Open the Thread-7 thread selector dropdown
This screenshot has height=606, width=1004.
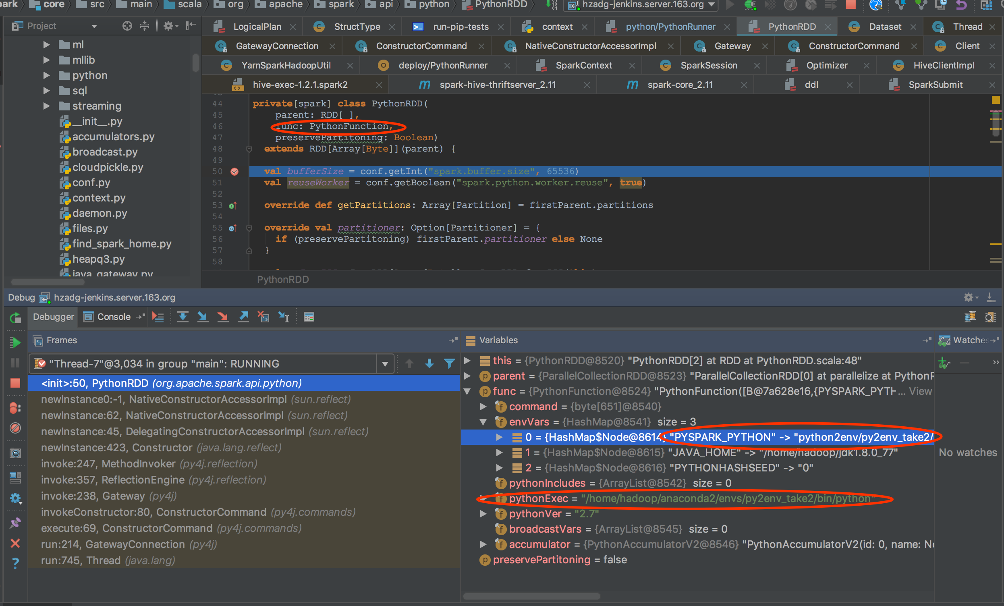[384, 363]
